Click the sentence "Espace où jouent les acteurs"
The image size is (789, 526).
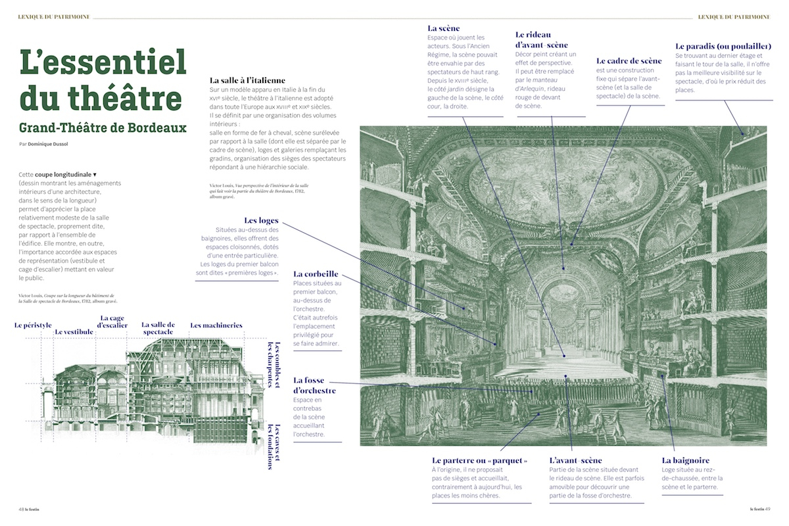(456, 41)
